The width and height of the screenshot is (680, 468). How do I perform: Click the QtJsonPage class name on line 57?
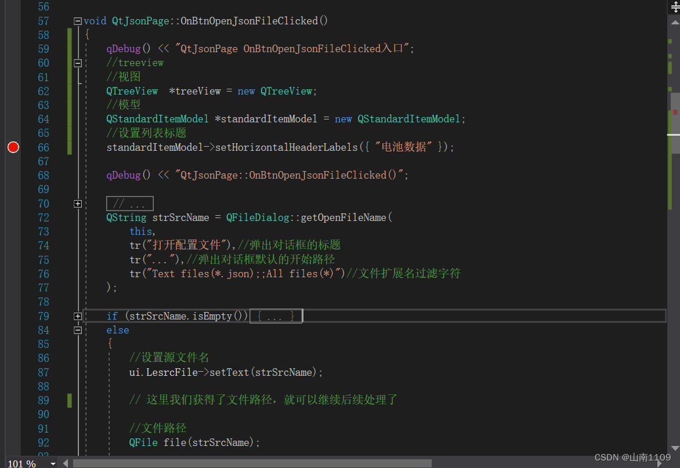140,21
